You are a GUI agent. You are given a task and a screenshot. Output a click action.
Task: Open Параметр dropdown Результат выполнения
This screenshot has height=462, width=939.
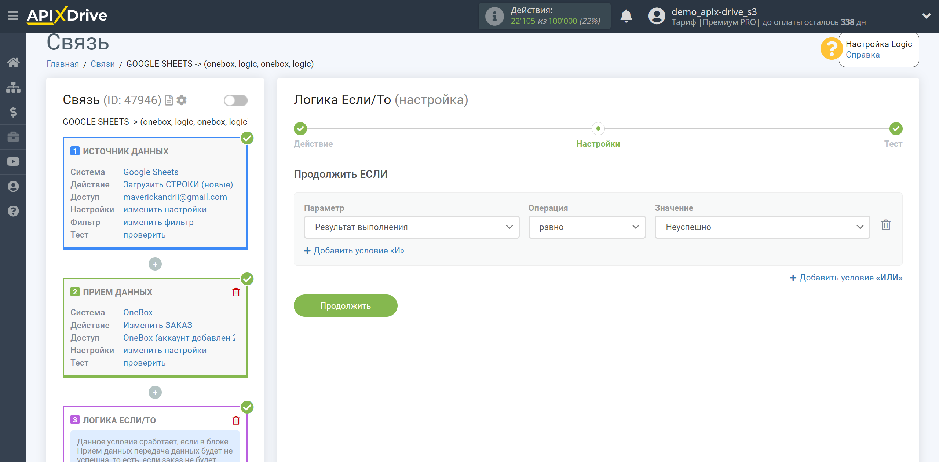coord(412,227)
